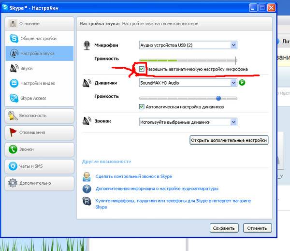Click the microphone Громкость level bar
Viewport: 290px width, 251px height.
(188, 60)
